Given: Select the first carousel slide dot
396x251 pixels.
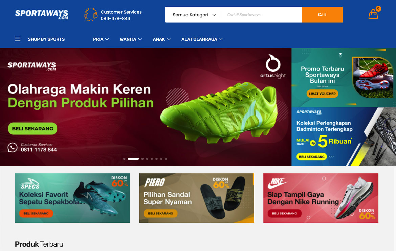Looking at the screenshot, I should 124,159.
